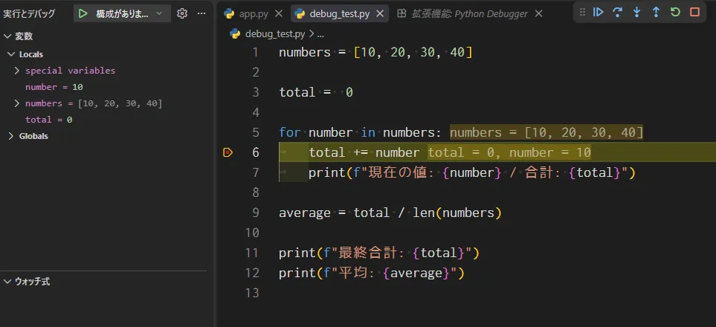Viewport: 716px width, 327px height.
Task: Open the Run and Debug more actions menu
Action: [201, 13]
